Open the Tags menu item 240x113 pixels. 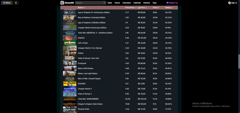coord(154,3)
